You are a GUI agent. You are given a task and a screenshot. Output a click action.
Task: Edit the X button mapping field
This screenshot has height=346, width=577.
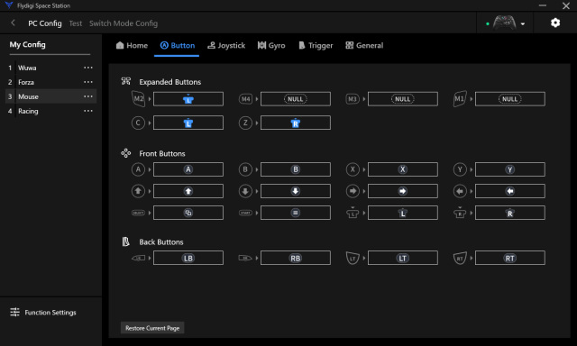(x=403, y=169)
